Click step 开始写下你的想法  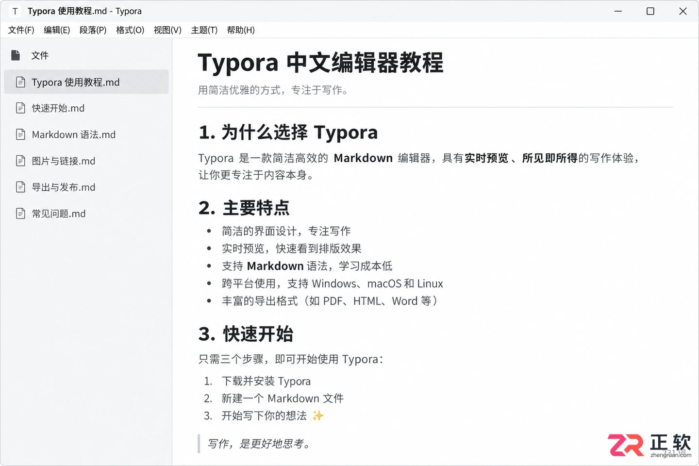tap(264, 416)
